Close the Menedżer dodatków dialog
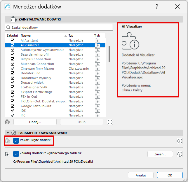The width and height of the screenshot is (188, 182). pyautogui.click(x=177, y=7)
